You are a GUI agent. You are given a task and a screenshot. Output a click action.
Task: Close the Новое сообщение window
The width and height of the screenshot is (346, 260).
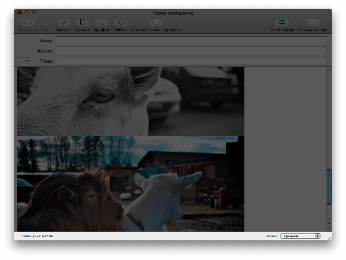point(20,13)
